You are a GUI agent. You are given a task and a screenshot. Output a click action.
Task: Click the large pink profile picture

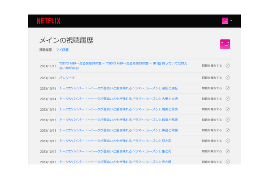(225, 44)
